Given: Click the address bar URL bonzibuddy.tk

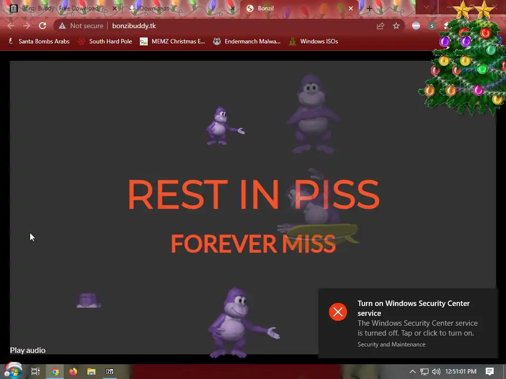Looking at the screenshot, I should pyautogui.click(x=134, y=26).
